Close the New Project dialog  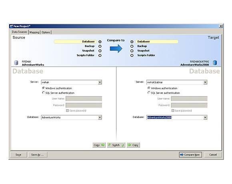[x=221, y=26]
